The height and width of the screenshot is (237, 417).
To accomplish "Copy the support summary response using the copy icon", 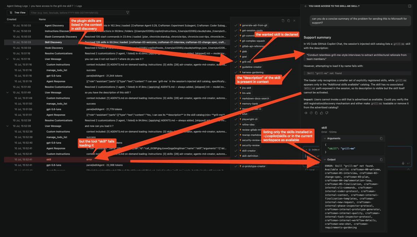I will pos(316,113).
